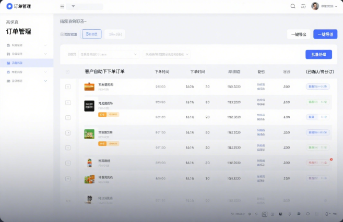Click the blue 订单管理 logo icon

pos(9,6)
